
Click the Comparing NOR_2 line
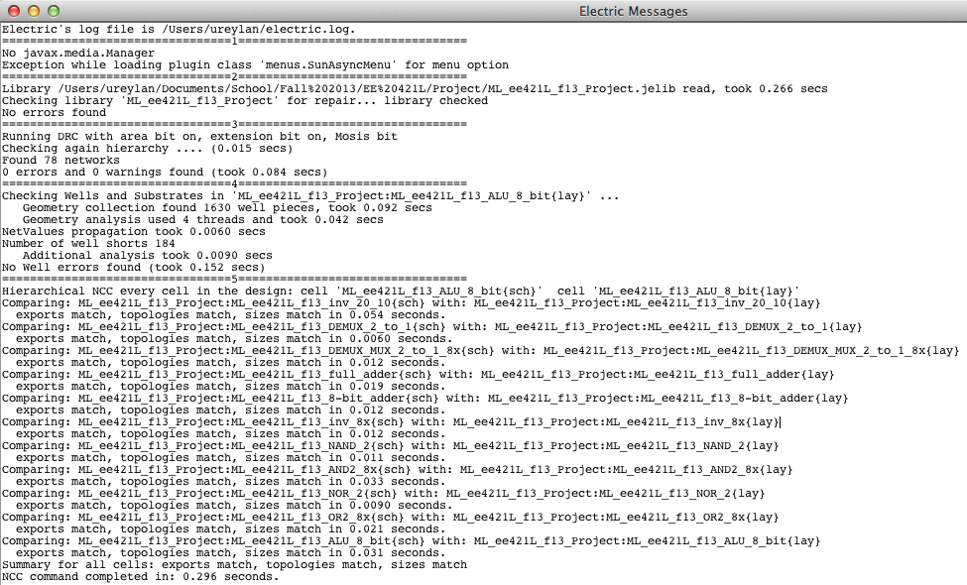384,493
